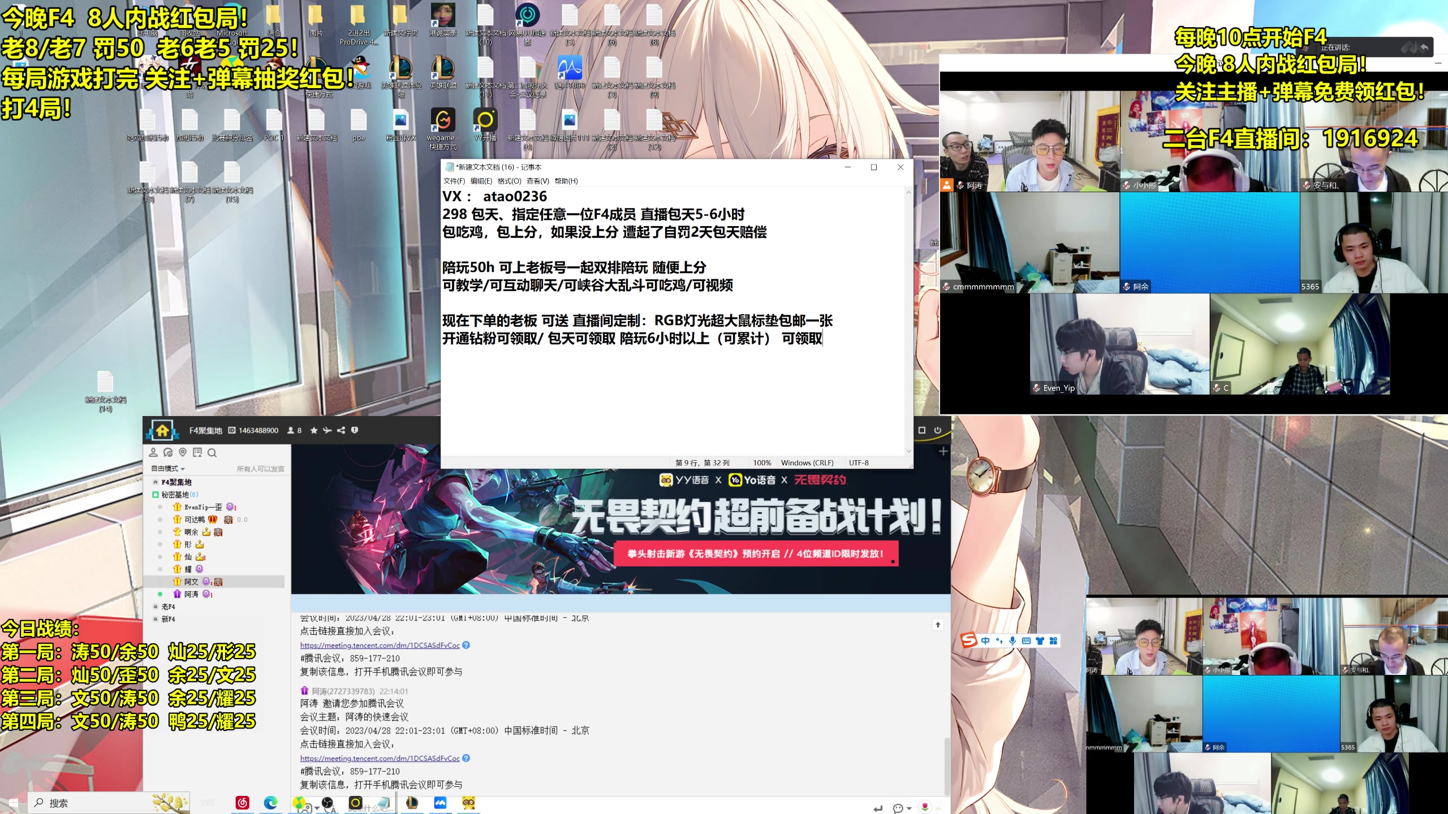Open the blue Tencent Meeting taskbar icon
1448x814 pixels.
coord(440,803)
